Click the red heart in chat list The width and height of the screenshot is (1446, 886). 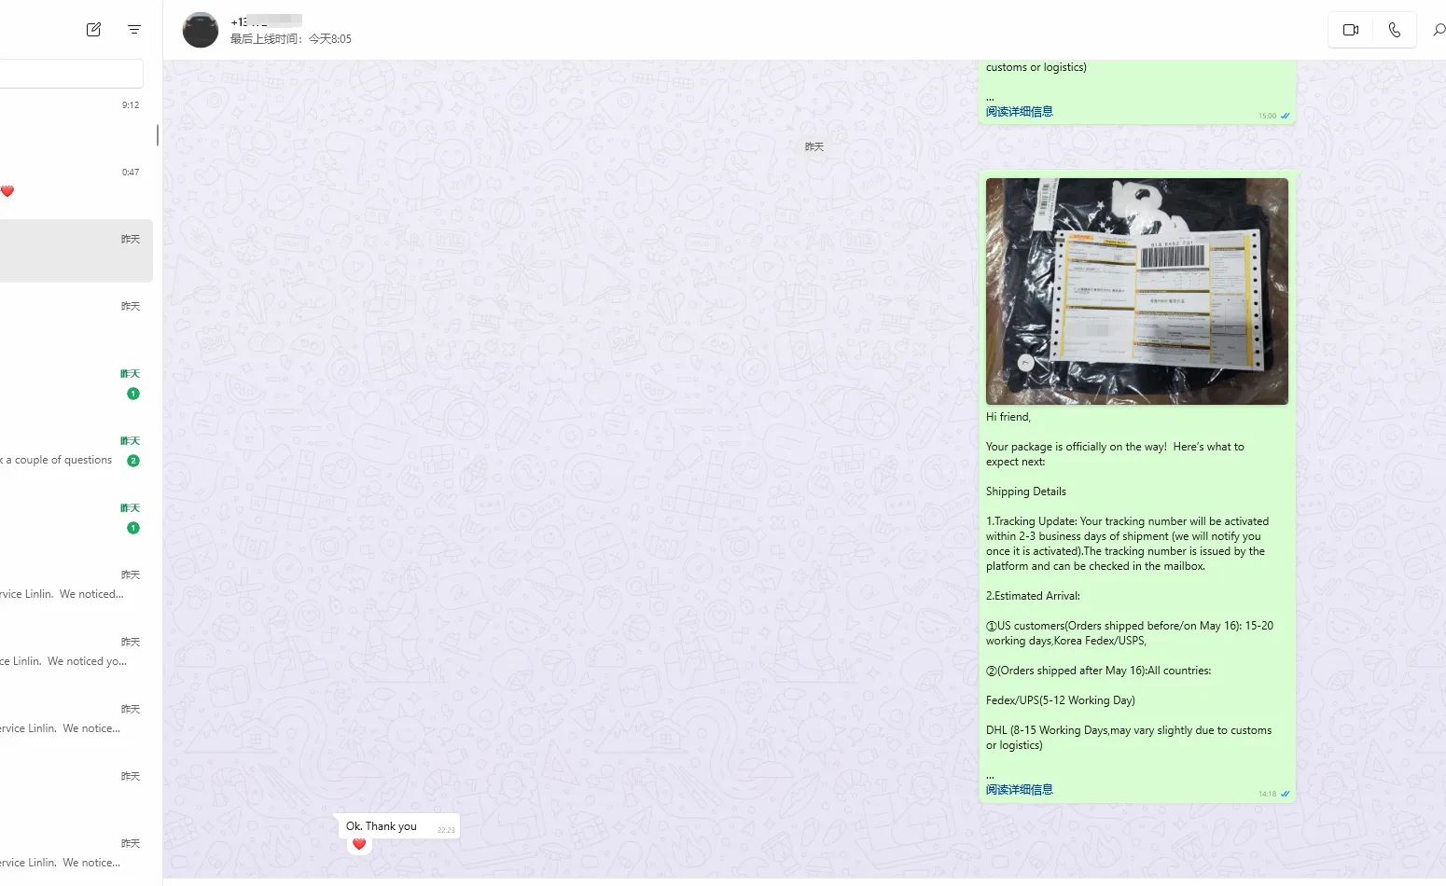[x=7, y=191]
